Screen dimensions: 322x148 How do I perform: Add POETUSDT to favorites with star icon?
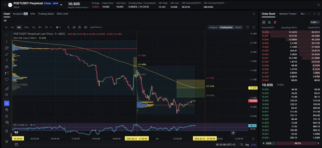coord(5,5)
